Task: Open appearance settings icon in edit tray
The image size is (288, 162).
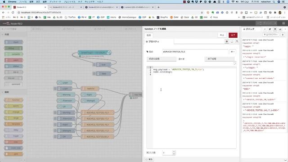Action: (x=237, y=41)
